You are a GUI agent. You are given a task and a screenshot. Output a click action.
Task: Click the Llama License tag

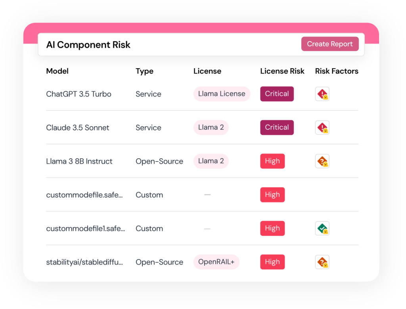[222, 94]
